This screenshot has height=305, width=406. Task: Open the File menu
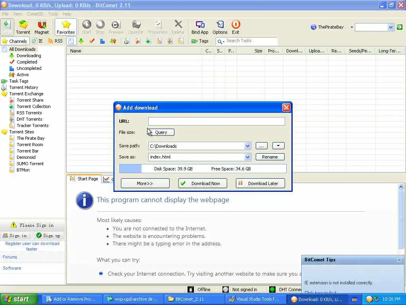click(5, 14)
